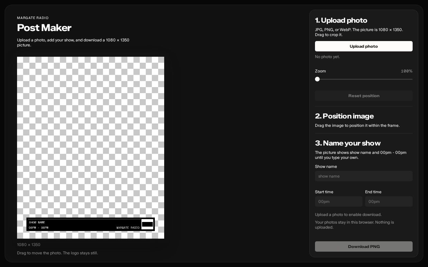This screenshot has width=428, height=267.
Task: Adjust the Zoom slider handle
Action: pyautogui.click(x=317, y=79)
